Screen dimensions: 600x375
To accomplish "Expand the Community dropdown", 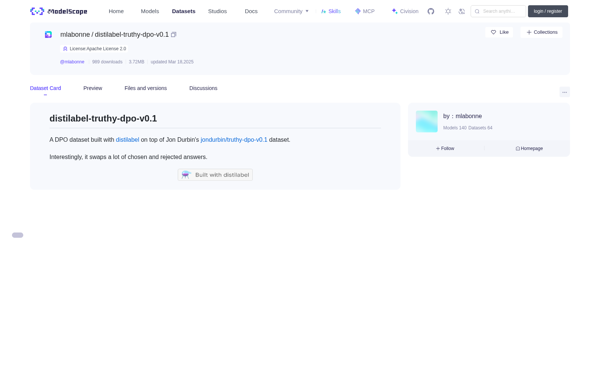I will coord(291,11).
